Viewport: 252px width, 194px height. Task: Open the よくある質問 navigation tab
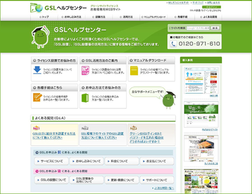208,17
